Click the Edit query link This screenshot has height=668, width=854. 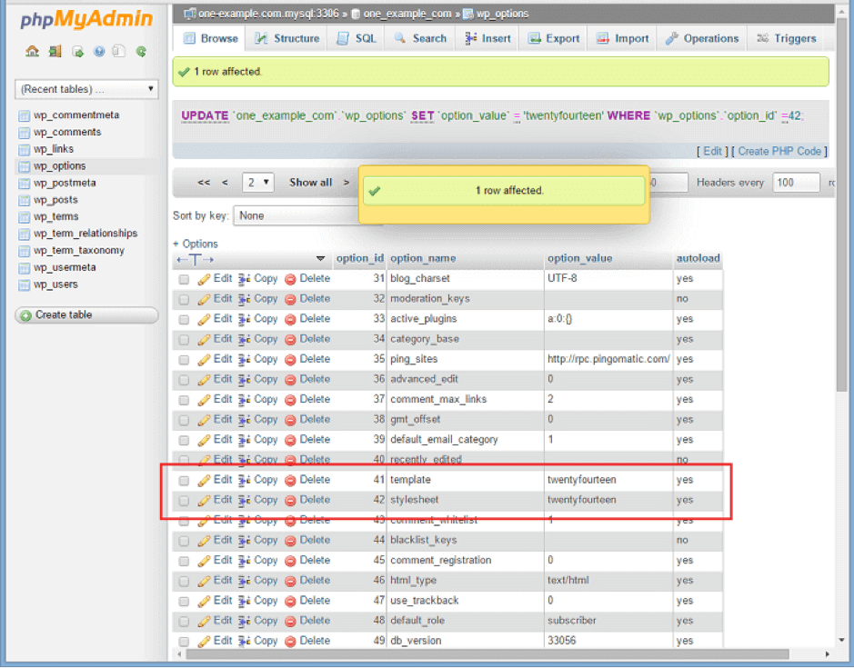click(712, 152)
